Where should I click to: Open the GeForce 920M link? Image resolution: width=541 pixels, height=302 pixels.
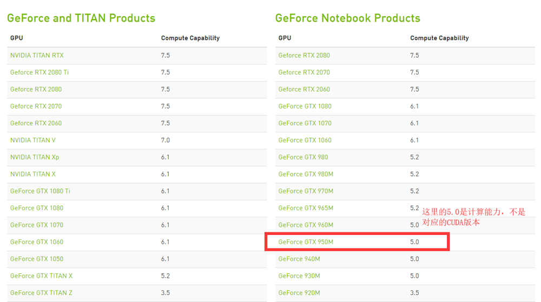point(299,293)
